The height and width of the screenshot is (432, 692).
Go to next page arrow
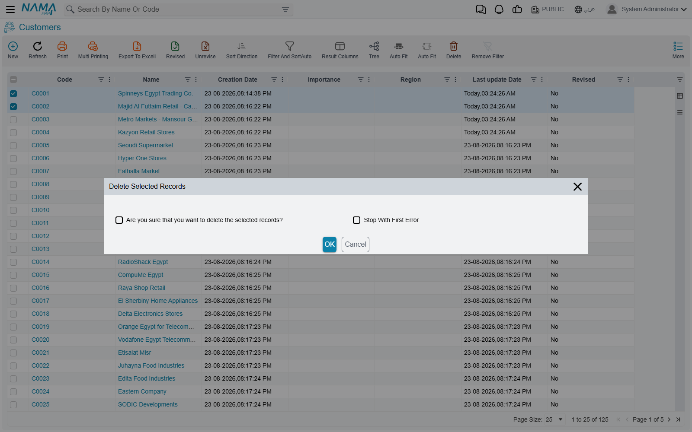pos(669,419)
